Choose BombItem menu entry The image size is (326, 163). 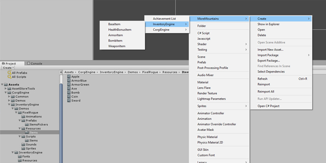[x=122, y=40]
